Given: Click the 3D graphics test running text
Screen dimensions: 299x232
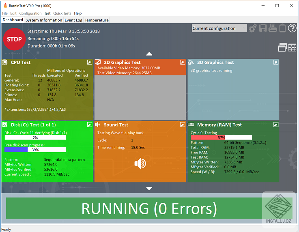Looking at the screenshot, I should [211, 71].
